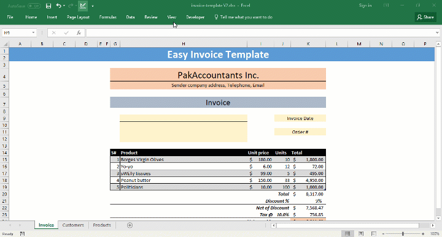
Task: Open the Review tab
Action: 151,17
